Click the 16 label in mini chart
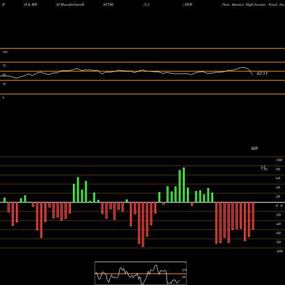 point(184,277)
